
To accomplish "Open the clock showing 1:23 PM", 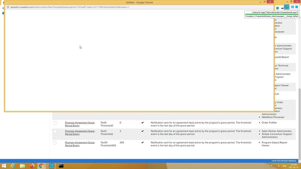I will 293,166.
